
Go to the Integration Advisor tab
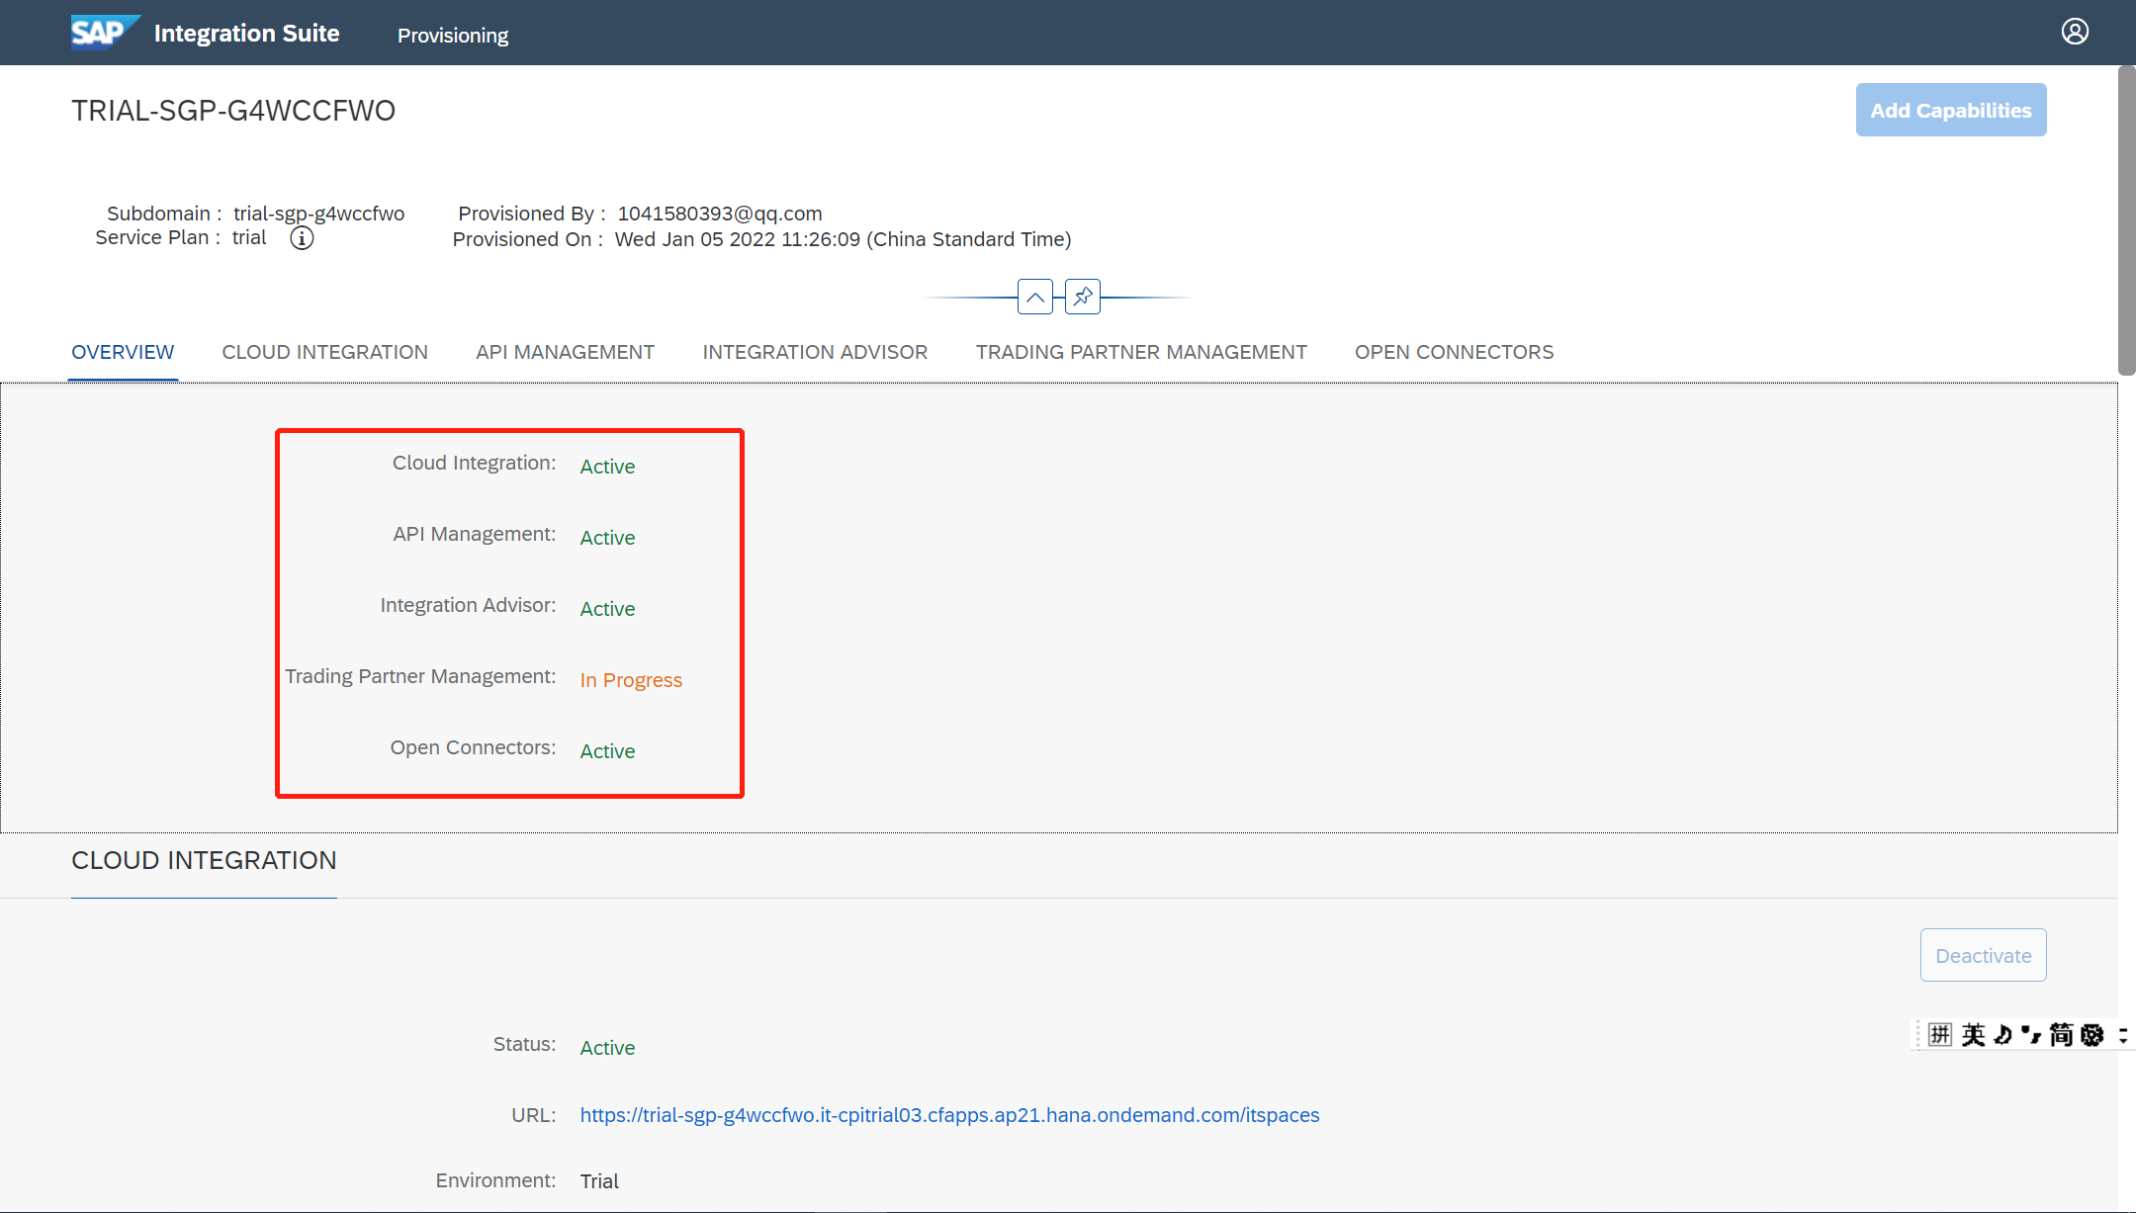pos(815,352)
